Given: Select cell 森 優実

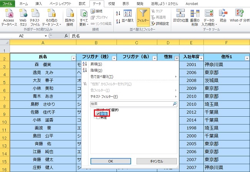Looking at the screenshot, I should [x=43, y=65].
